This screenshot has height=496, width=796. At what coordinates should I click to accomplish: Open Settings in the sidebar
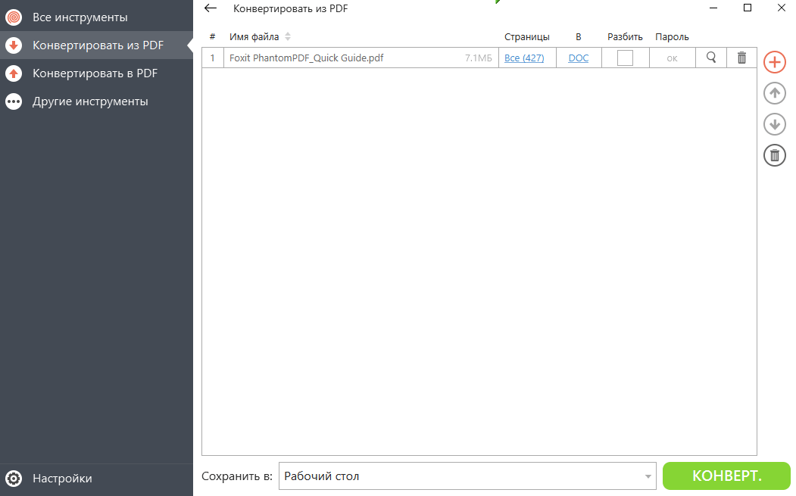click(x=96, y=479)
